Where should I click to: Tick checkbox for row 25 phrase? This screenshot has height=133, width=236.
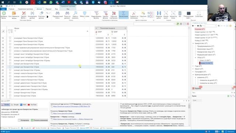(x=10, y=66)
